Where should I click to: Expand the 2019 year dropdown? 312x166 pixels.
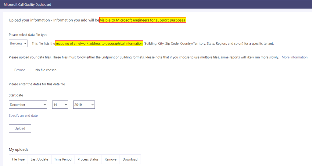point(84,105)
